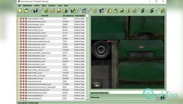
Task: Open the File menu
Action: [19, 5]
